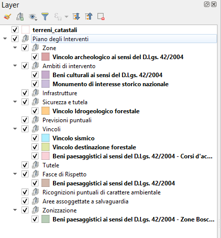Collapse the Zone group
221x238 pixels.
coord(15,48)
